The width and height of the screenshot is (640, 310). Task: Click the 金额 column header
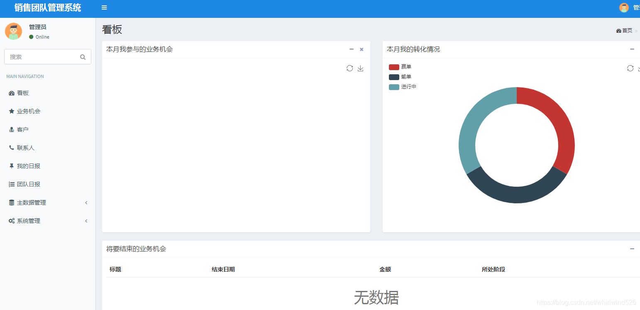point(385,269)
